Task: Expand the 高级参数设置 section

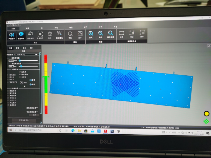Action: click(x=32, y=108)
